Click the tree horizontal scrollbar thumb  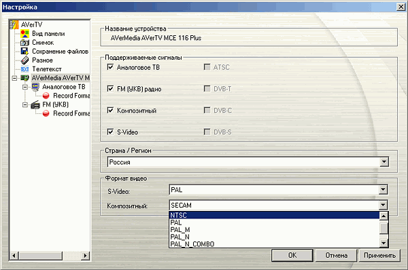point(40,256)
